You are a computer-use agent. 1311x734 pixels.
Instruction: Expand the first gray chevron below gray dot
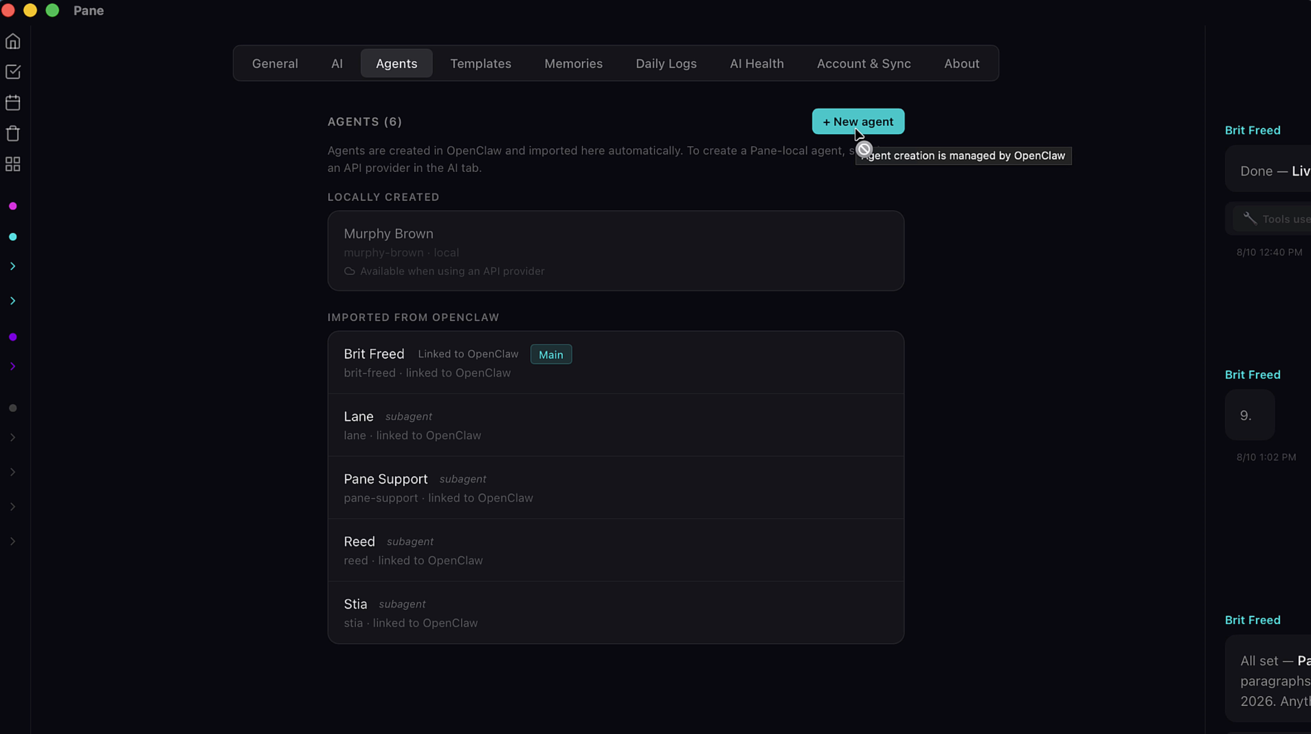tap(13, 438)
